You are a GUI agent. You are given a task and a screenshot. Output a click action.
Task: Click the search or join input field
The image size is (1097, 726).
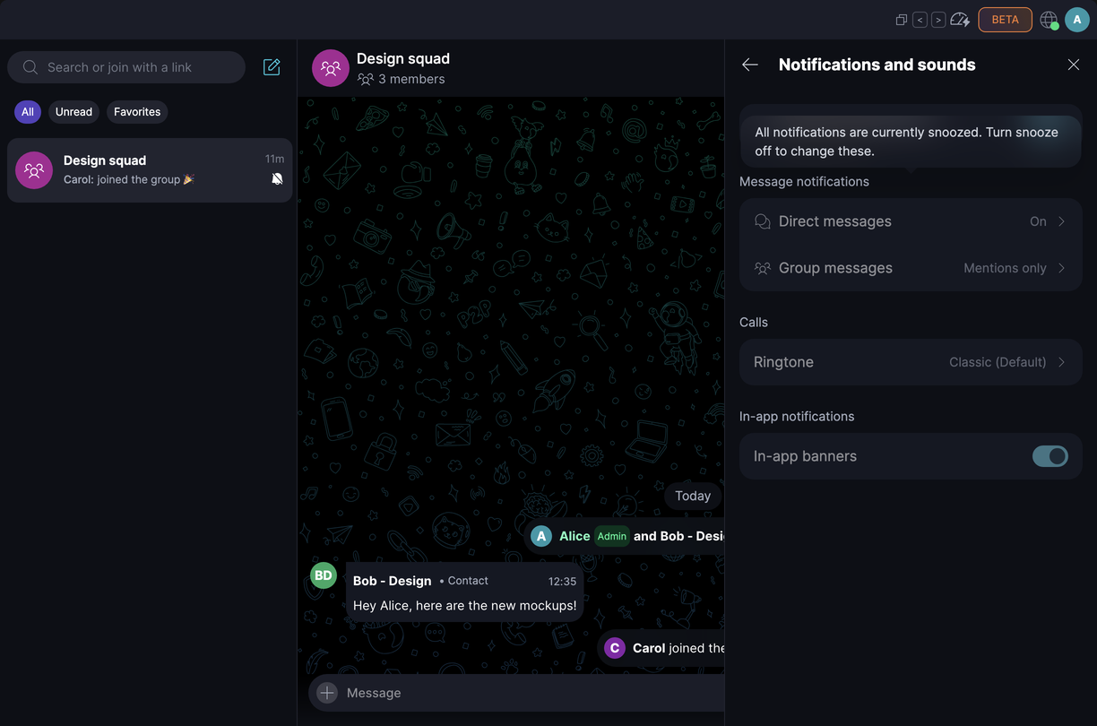126,67
